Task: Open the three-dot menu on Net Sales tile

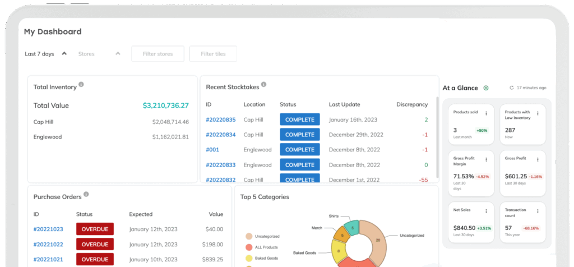Action: 486,211
